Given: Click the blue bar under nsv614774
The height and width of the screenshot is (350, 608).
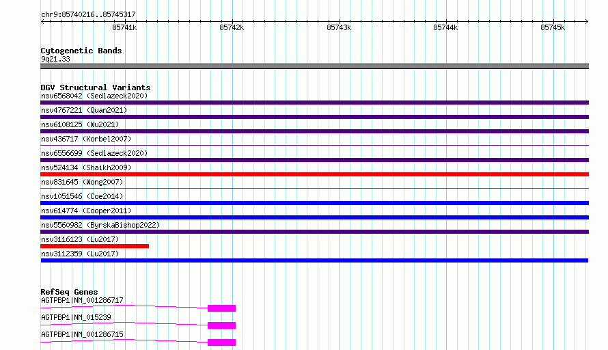Looking at the screenshot, I should click(314, 217).
